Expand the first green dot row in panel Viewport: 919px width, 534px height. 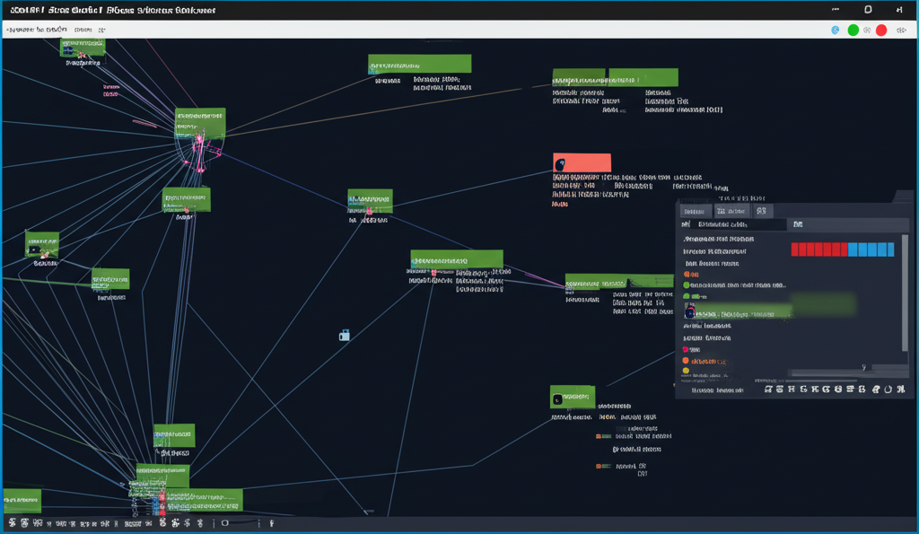point(687,285)
